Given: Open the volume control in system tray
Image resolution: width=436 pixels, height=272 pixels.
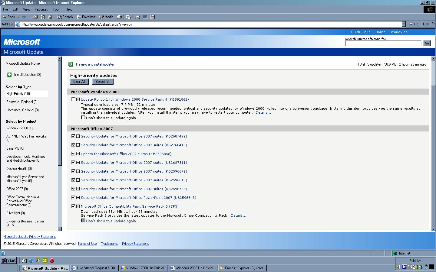Looking at the screenshot, I should tap(398, 267).
